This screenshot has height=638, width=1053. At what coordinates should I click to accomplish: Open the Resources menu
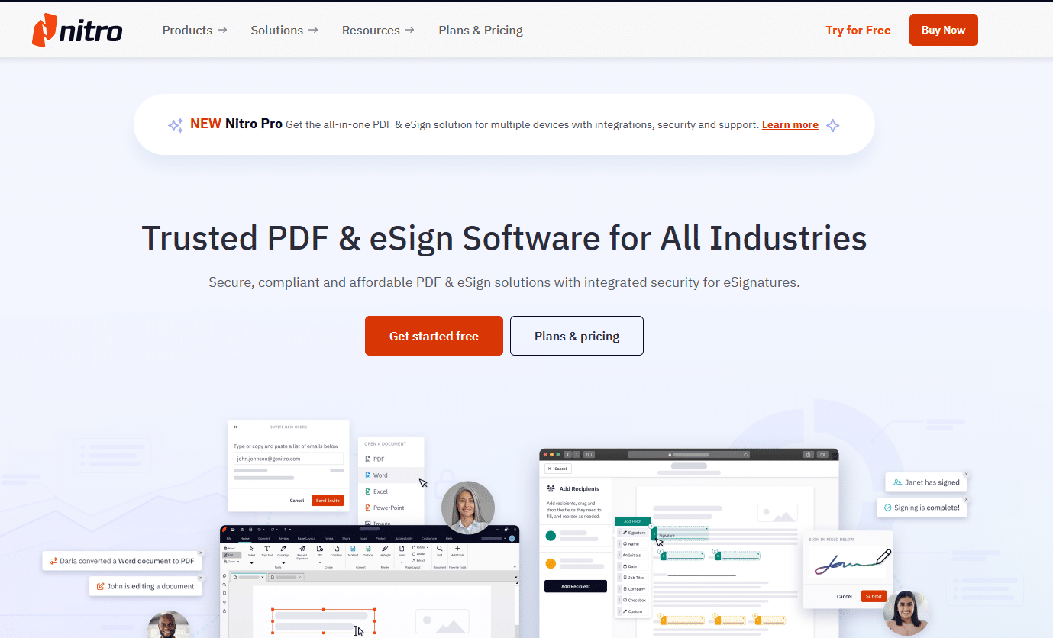pos(378,31)
